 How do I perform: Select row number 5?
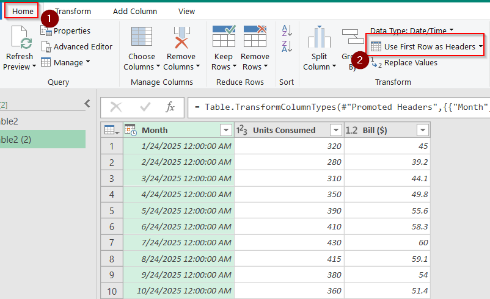coord(112,211)
